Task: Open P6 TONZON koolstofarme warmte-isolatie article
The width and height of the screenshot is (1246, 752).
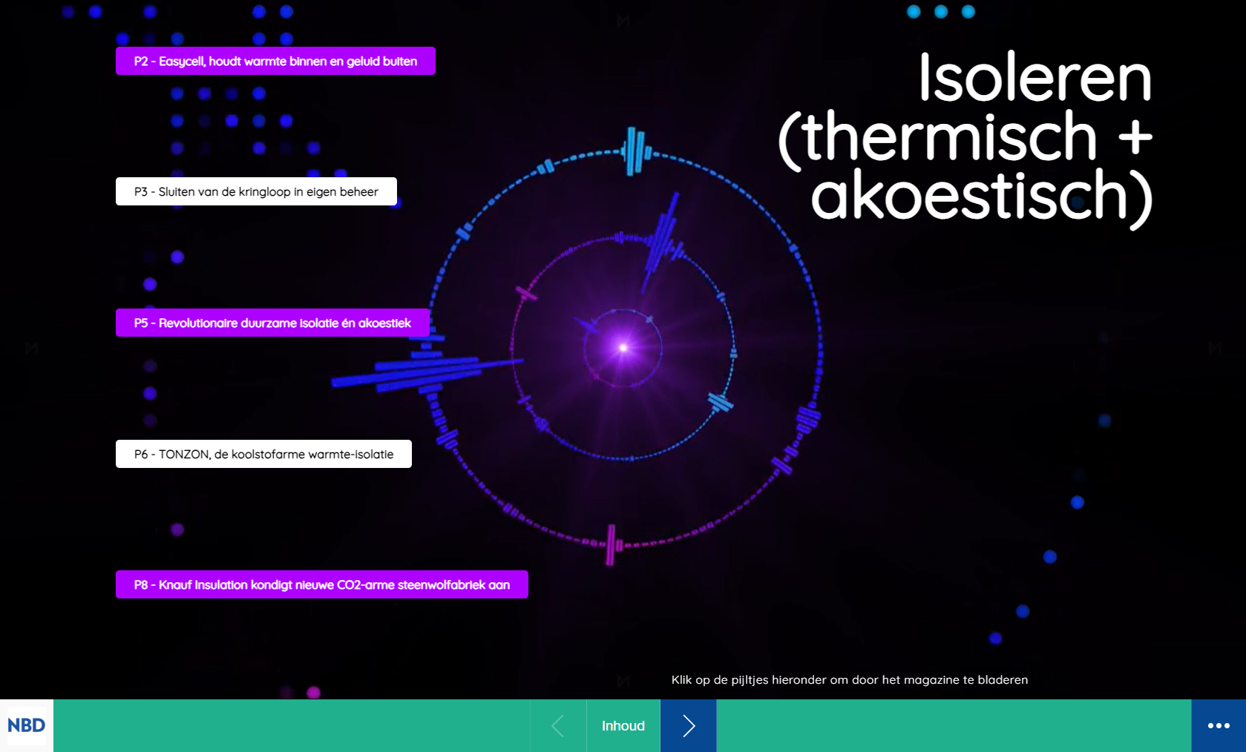Action: click(x=263, y=454)
